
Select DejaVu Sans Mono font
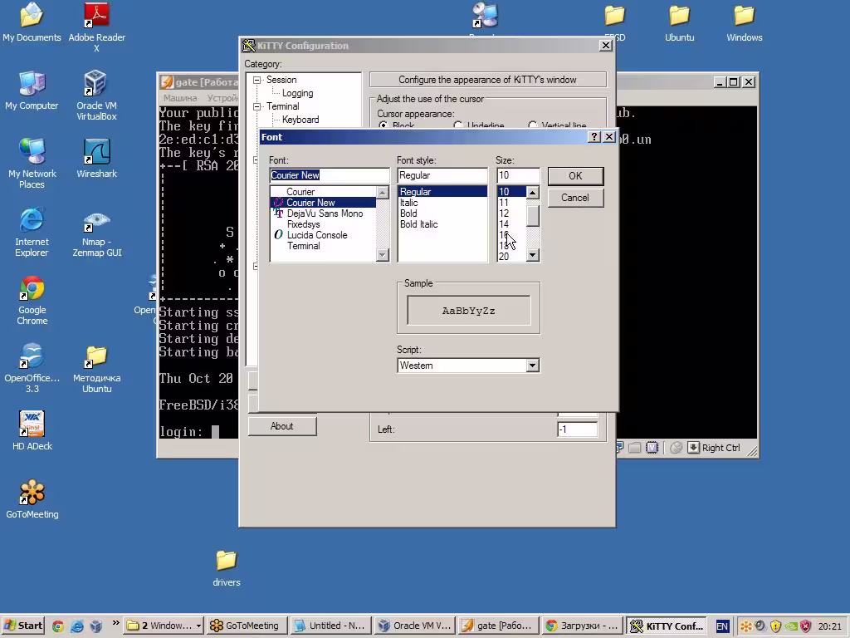pyautogui.click(x=323, y=213)
